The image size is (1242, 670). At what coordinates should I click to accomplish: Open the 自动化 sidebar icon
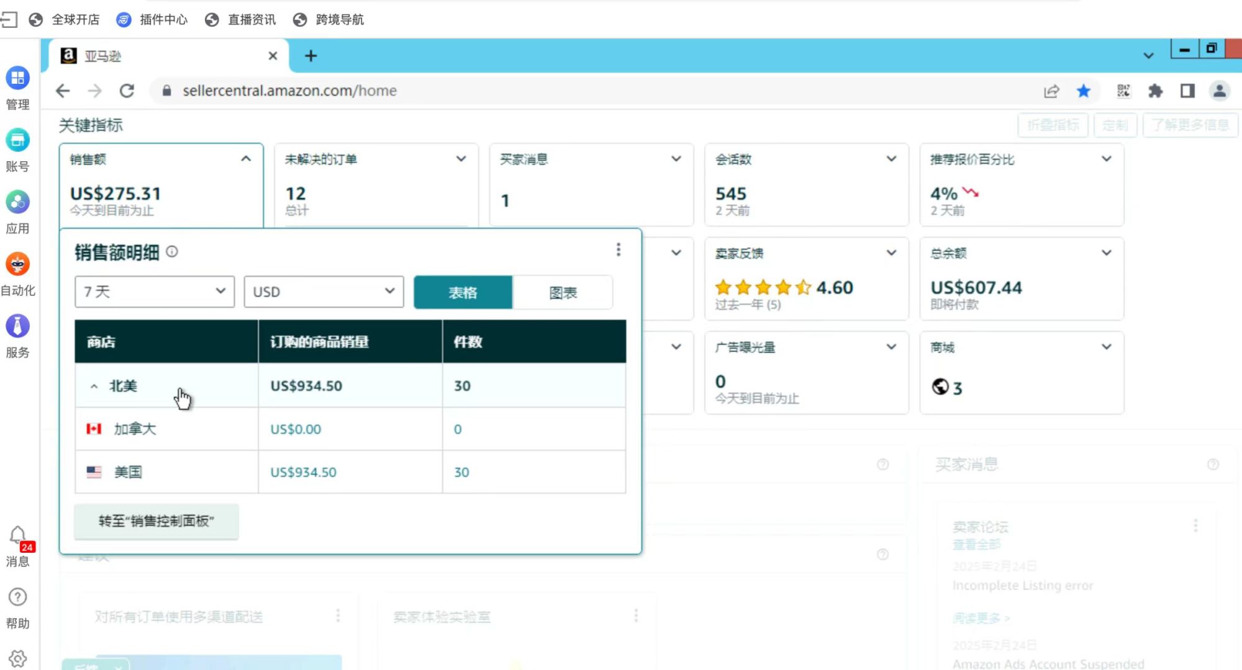click(17, 264)
